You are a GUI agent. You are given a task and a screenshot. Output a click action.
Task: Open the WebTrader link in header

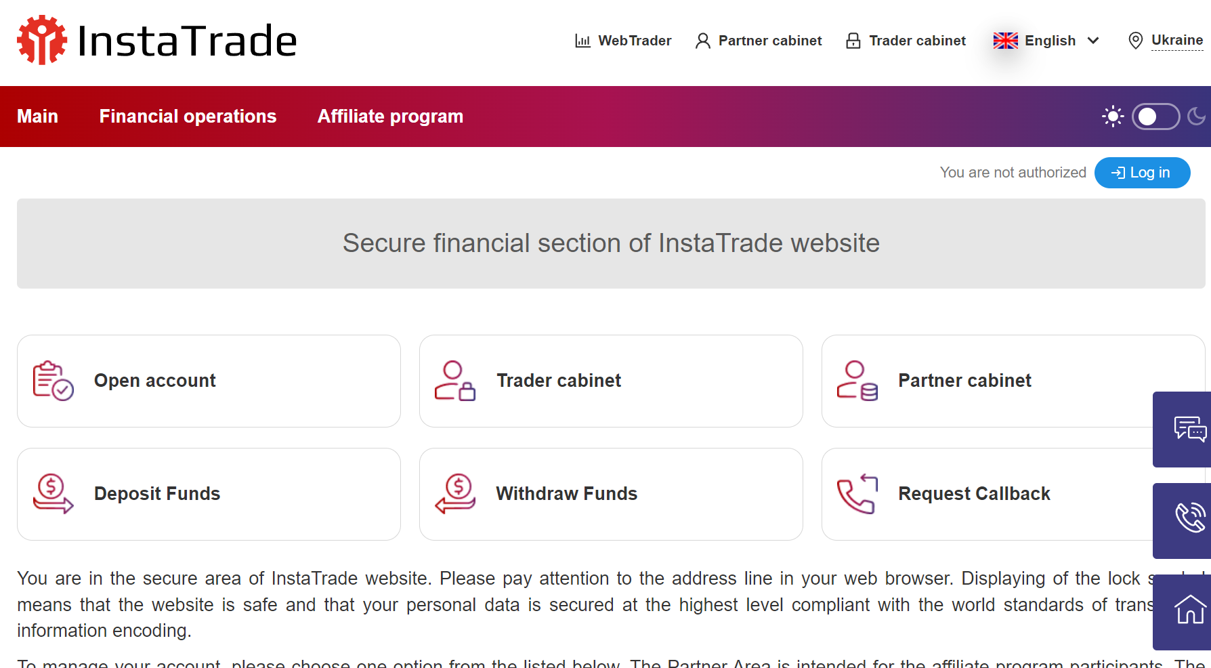(x=623, y=41)
